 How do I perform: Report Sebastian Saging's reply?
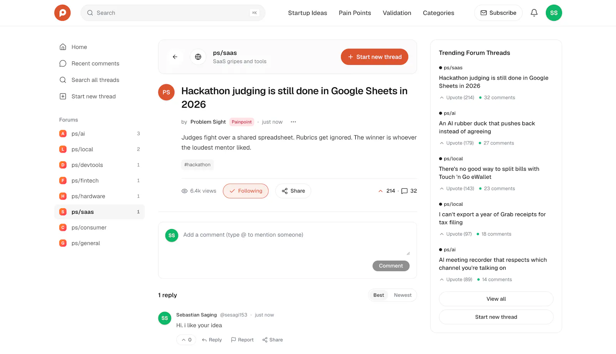click(x=242, y=340)
